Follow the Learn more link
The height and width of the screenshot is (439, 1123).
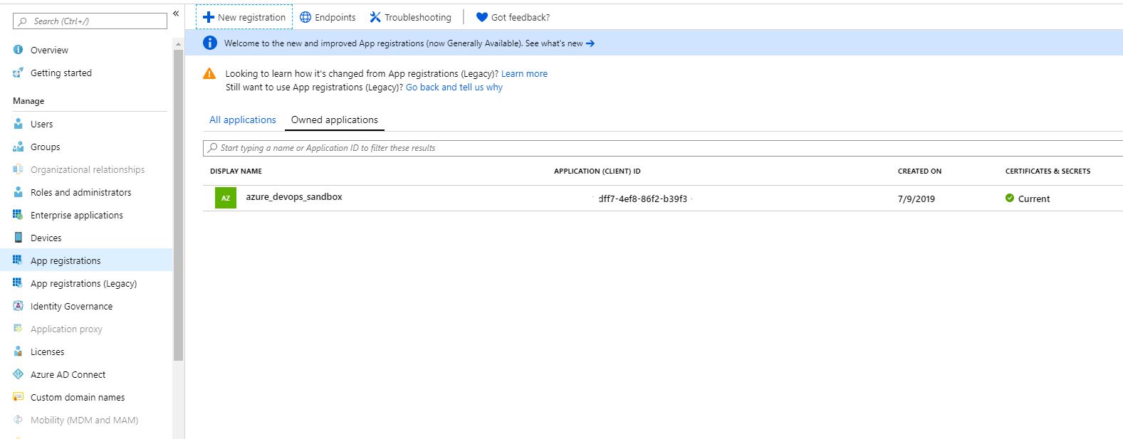point(524,73)
